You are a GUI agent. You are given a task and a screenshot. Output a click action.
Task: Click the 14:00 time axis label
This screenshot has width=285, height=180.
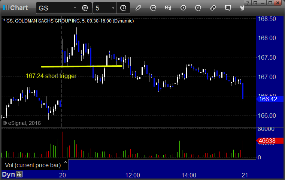click(x=189, y=175)
